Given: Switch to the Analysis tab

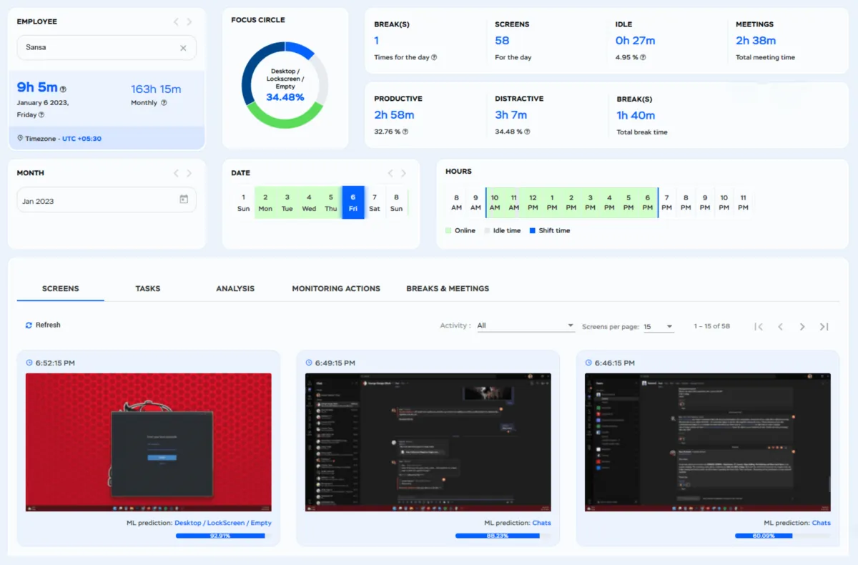Looking at the screenshot, I should click(x=235, y=288).
